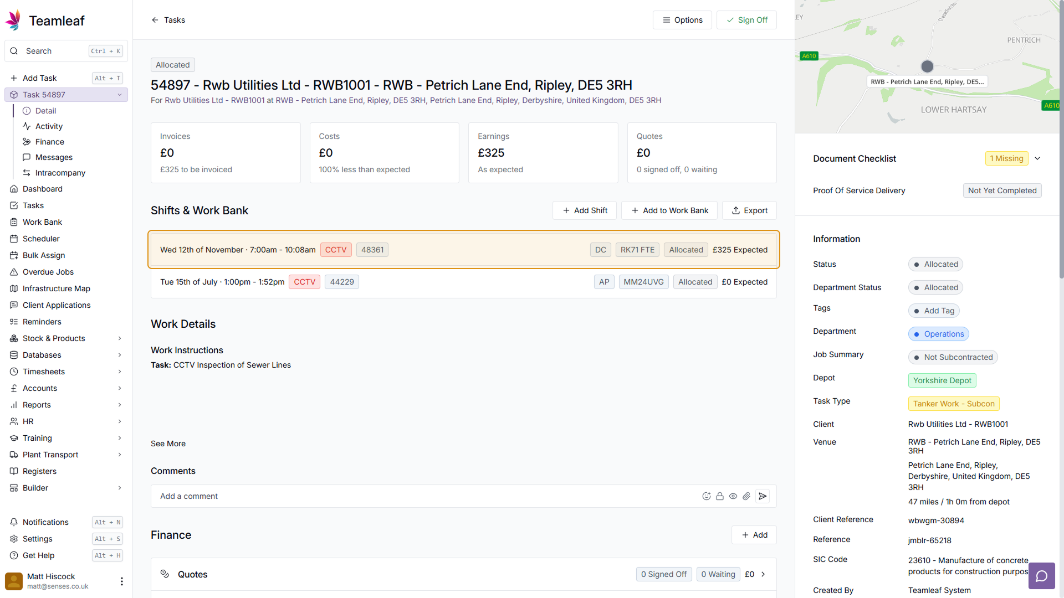The image size is (1064, 598).
Task: Expand Accounts submenu
Action: (x=120, y=388)
